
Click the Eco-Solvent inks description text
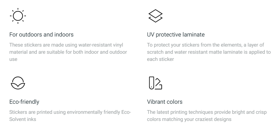[70, 116]
